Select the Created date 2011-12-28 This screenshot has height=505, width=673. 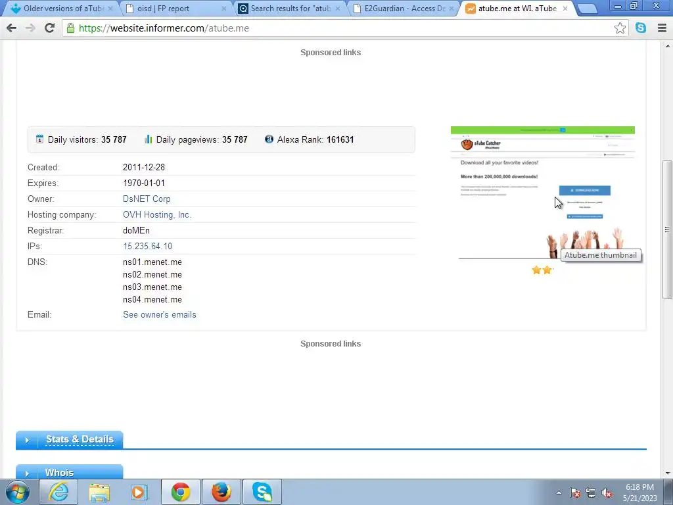[144, 167]
